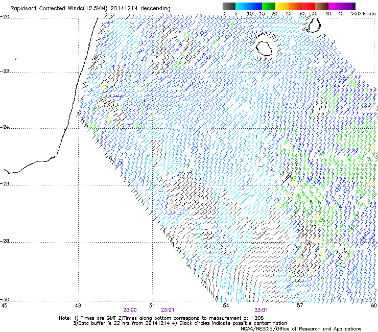Click the '20141214 descending' title text
The height and width of the screenshot is (332, 378).
[x=140, y=9]
